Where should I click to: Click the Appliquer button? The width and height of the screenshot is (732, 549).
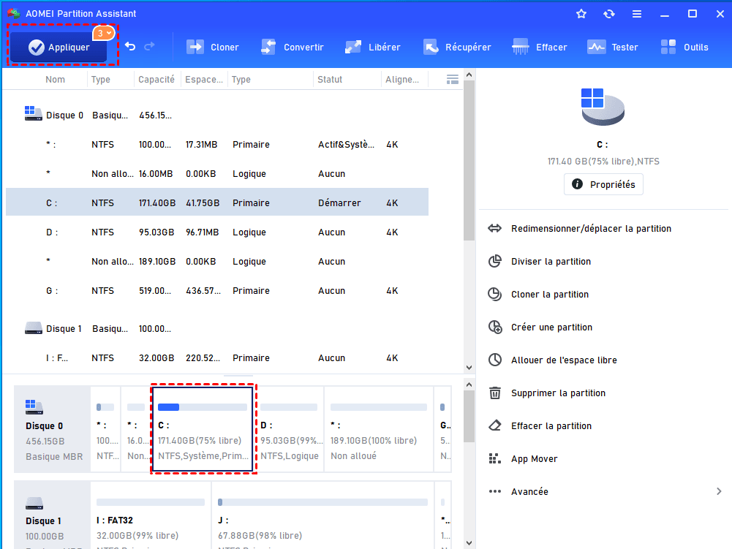point(59,48)
